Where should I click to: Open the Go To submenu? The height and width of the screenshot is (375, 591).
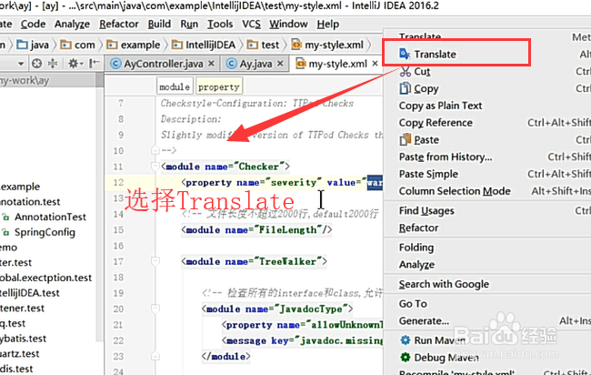pos(413,304)
